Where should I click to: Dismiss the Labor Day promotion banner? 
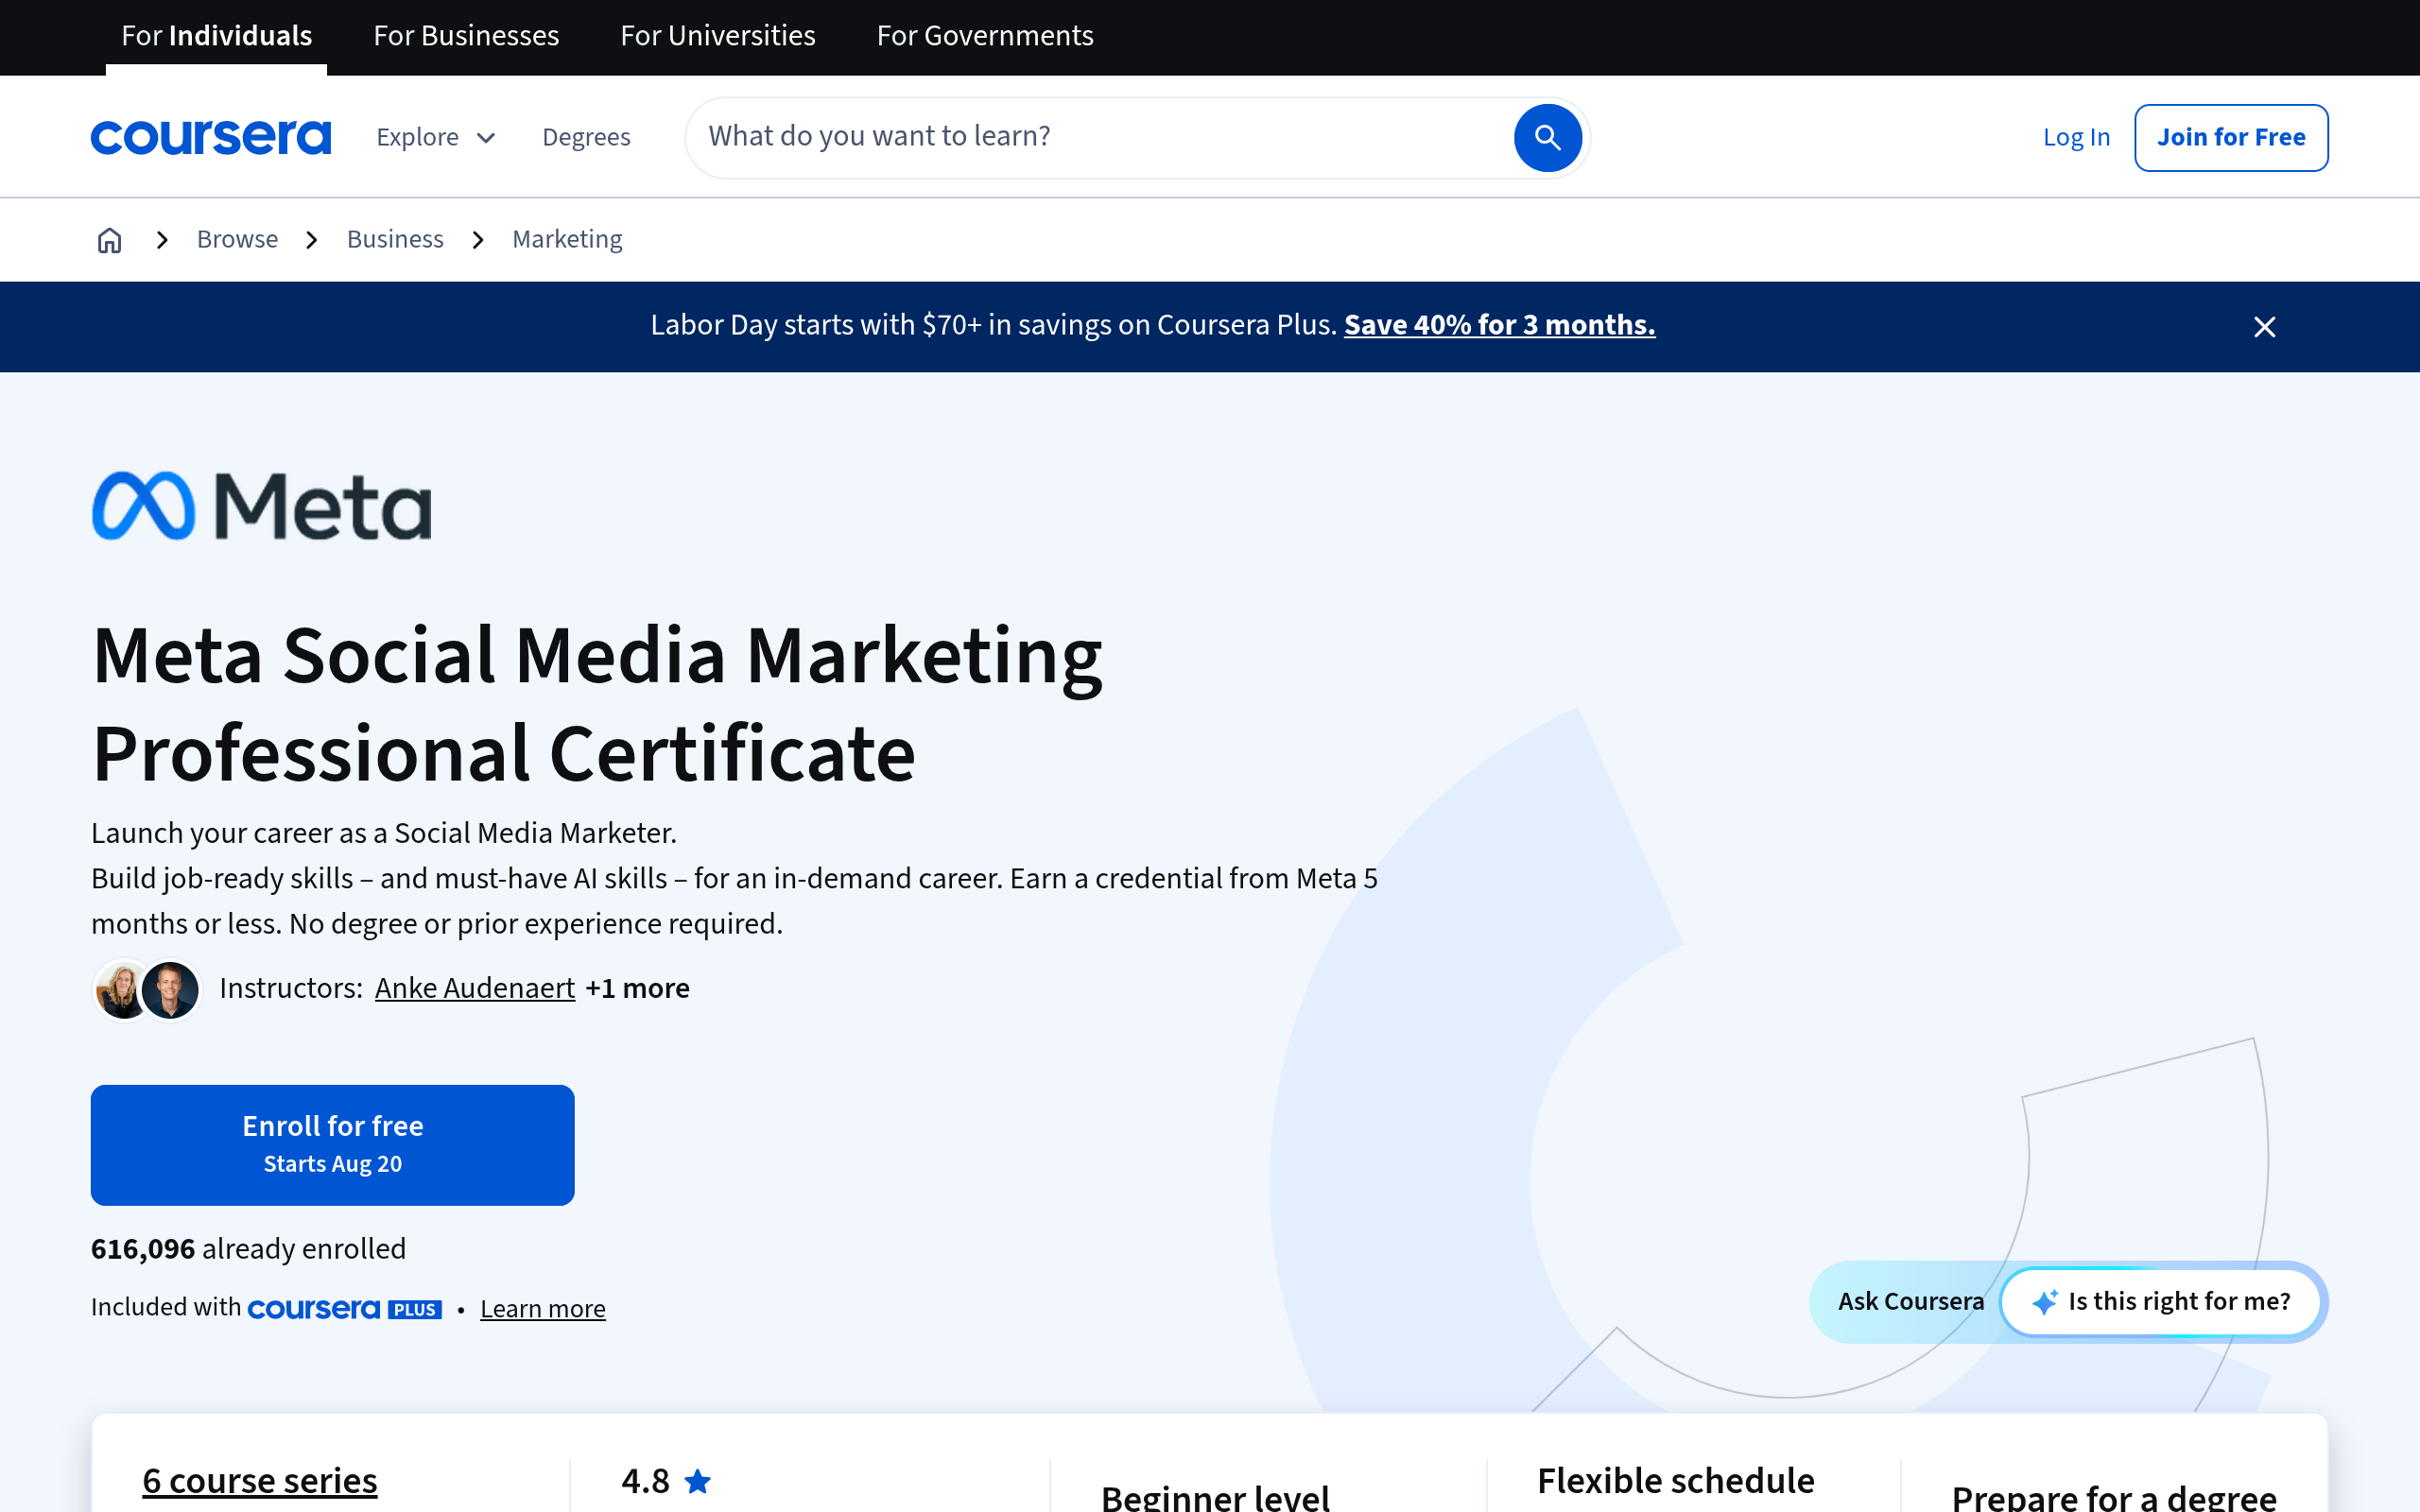click(x=2264, y=327)
